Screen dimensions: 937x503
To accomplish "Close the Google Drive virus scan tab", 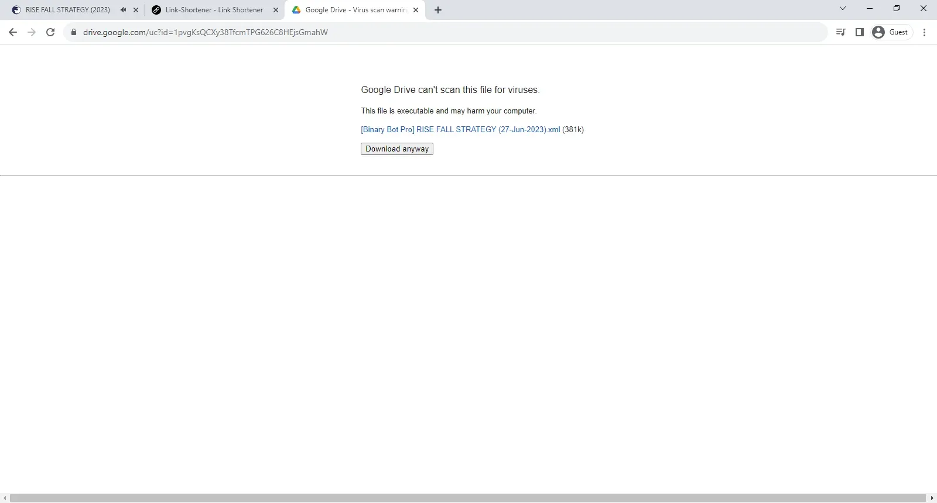I will tap(416, 10).
